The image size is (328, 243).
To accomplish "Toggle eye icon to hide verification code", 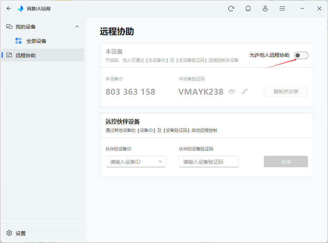I will click(232, 91).
